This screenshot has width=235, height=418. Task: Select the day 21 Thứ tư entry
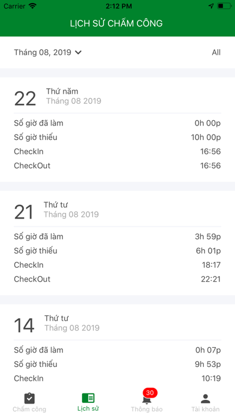tap(117, 243)
